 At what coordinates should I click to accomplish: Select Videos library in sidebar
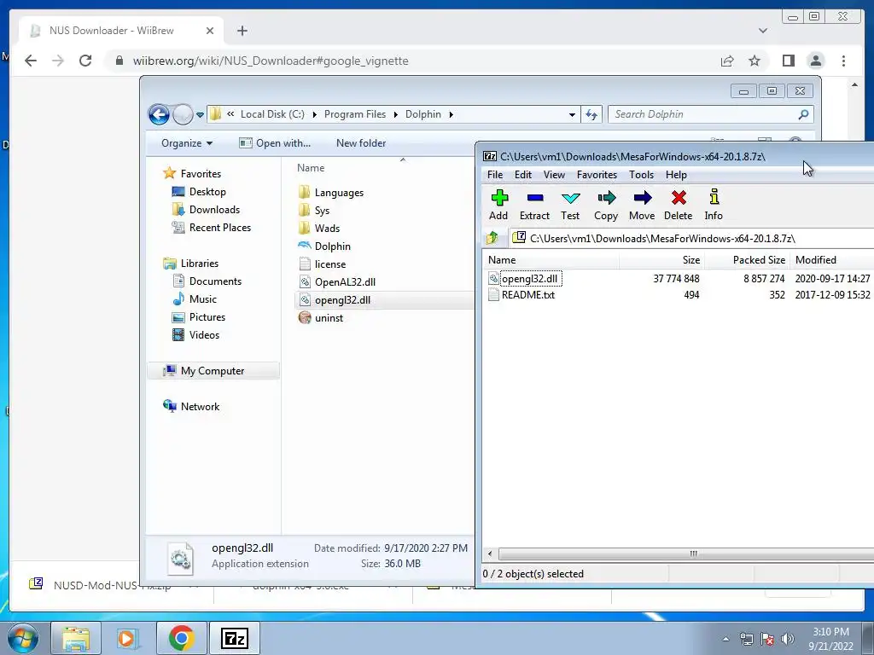click(x=195, y=334)
